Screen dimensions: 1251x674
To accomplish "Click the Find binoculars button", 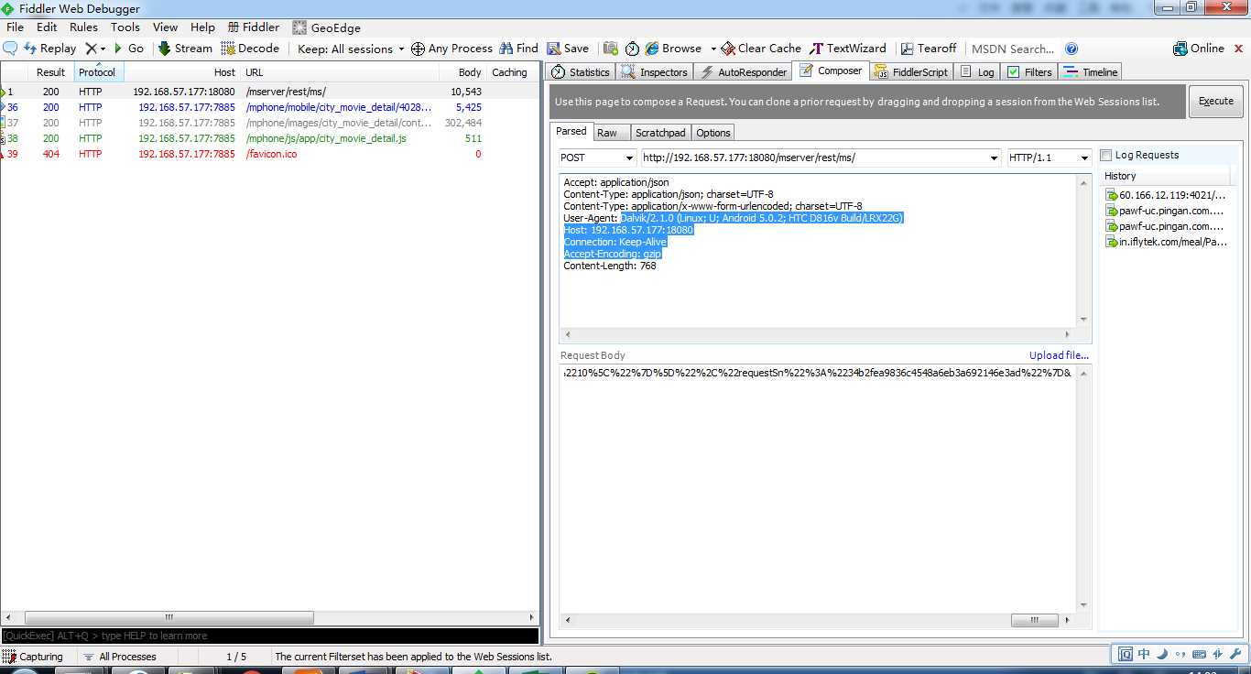I will [x=518, y=49].
